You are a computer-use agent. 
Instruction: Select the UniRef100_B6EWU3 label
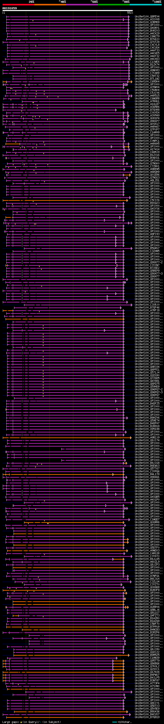point(147,466)
